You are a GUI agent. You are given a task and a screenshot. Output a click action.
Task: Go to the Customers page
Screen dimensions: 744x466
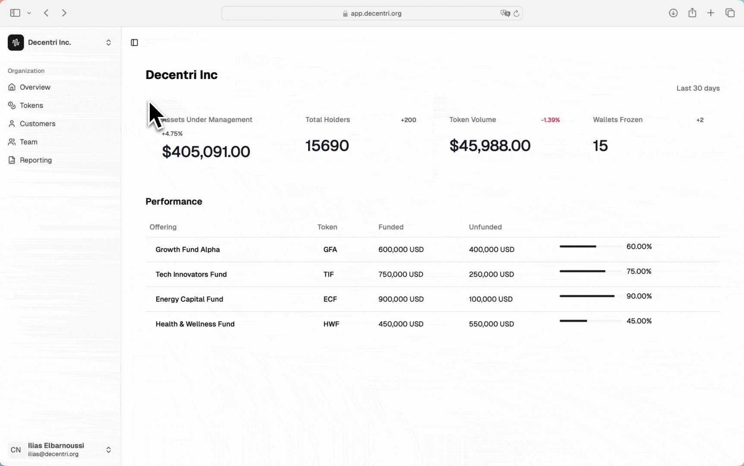(x=37, y=124)
